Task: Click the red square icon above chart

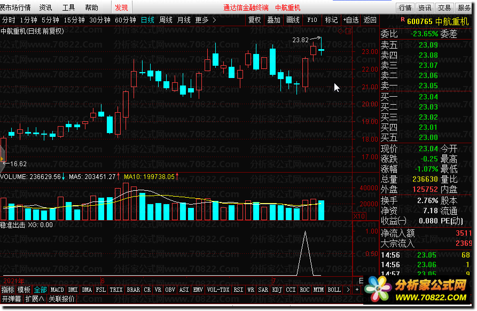Action: pos(348,31)
